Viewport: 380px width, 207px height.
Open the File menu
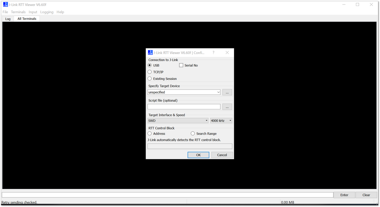click(5, 12)
